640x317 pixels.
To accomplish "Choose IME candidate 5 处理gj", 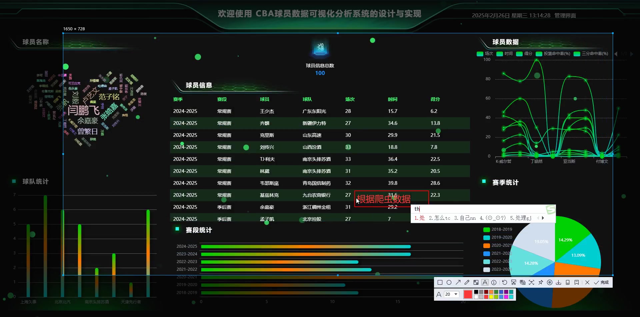I will click(521, 218).
